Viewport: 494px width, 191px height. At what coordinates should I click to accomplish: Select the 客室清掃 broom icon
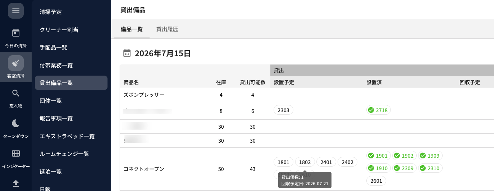pyautogui.click(x=16, y=63)
